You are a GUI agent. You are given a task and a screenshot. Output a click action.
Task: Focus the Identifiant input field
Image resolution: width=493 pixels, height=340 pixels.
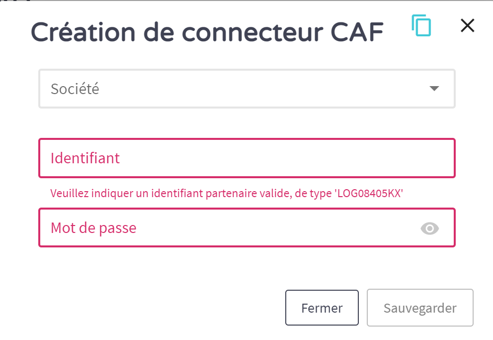[x=246, y=158]
